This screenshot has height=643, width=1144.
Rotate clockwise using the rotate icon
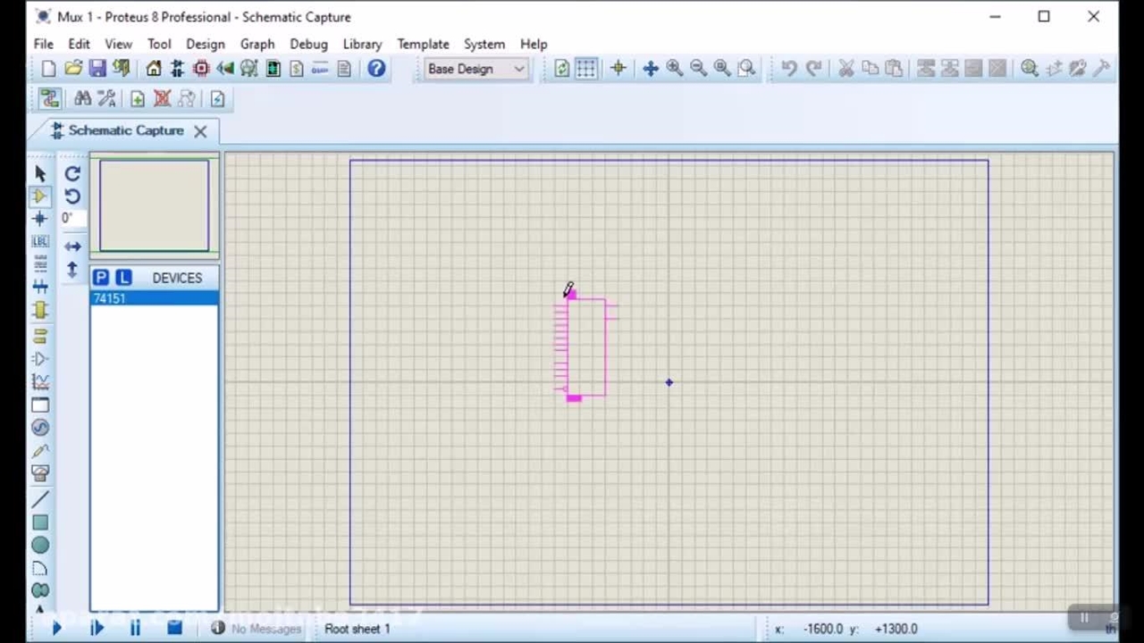click(x=72, y=174)
